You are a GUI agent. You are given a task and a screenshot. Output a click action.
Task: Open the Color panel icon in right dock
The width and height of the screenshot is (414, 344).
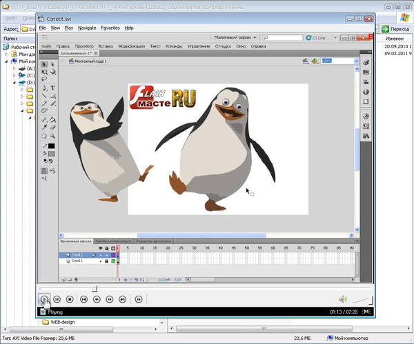click(x=366, y=63)
